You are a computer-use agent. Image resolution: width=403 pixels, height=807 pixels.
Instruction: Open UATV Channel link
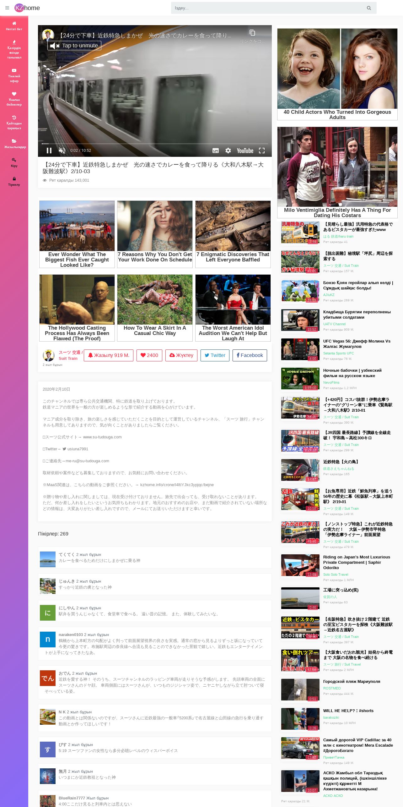pyautogui.click(x=334, y=324)
